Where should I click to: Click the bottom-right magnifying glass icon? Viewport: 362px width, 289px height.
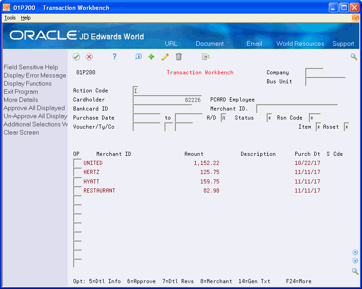click(355, 271)
